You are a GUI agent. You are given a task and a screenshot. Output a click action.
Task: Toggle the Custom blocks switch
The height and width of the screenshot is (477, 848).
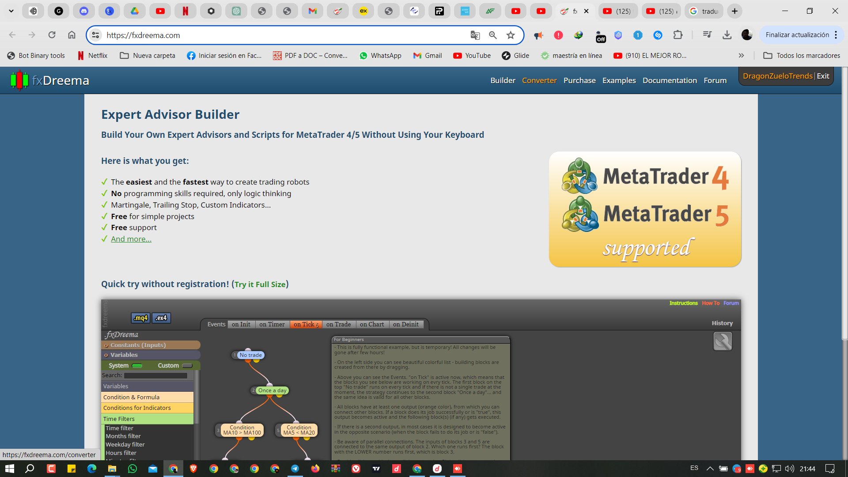[x=187, y=366]
